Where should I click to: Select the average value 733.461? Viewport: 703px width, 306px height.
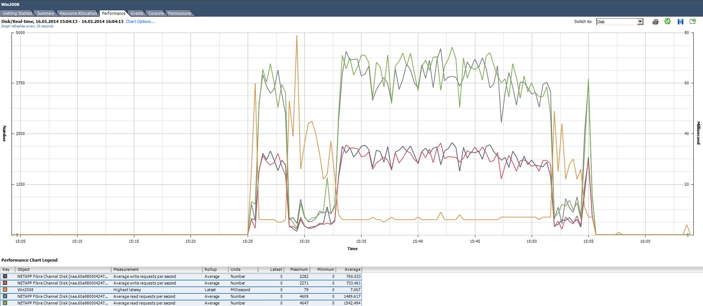coord(353,283)
